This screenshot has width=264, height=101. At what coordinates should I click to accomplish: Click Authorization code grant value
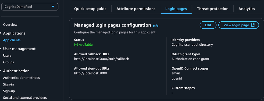(x=190, y=59)
